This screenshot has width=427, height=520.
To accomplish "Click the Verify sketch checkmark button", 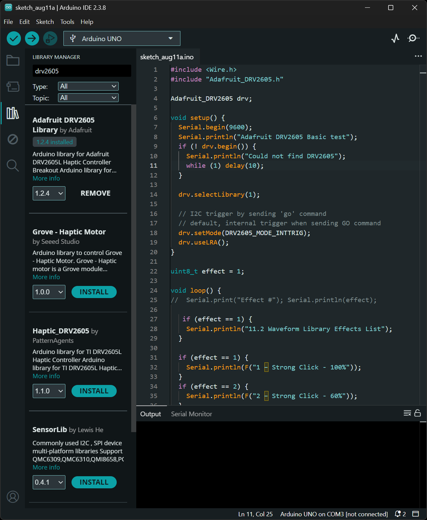I will (14, 38).
